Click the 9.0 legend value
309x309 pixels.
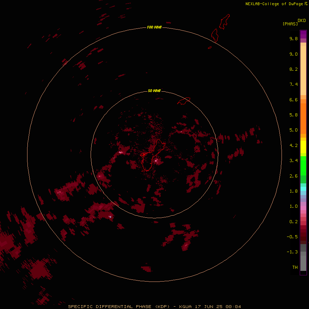click(294, 54)
